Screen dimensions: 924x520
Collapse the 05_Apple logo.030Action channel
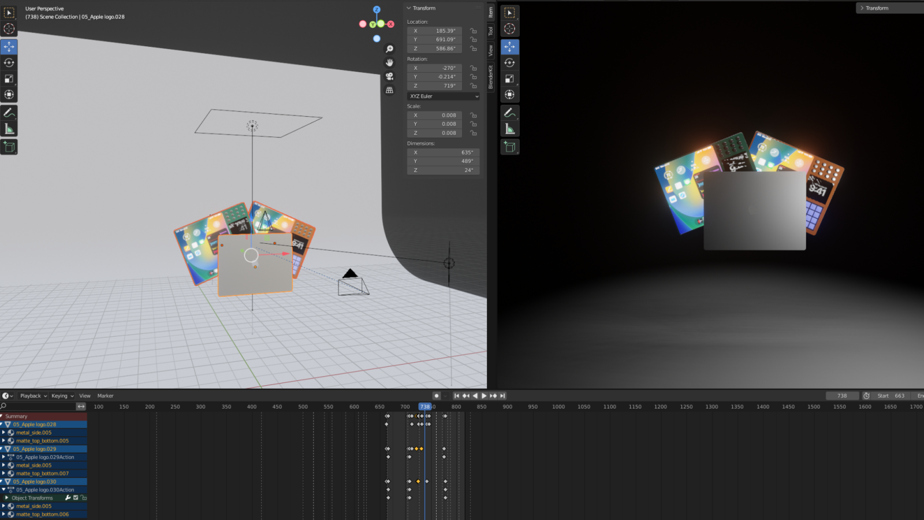pyautogui.click(x=3, y=489)
